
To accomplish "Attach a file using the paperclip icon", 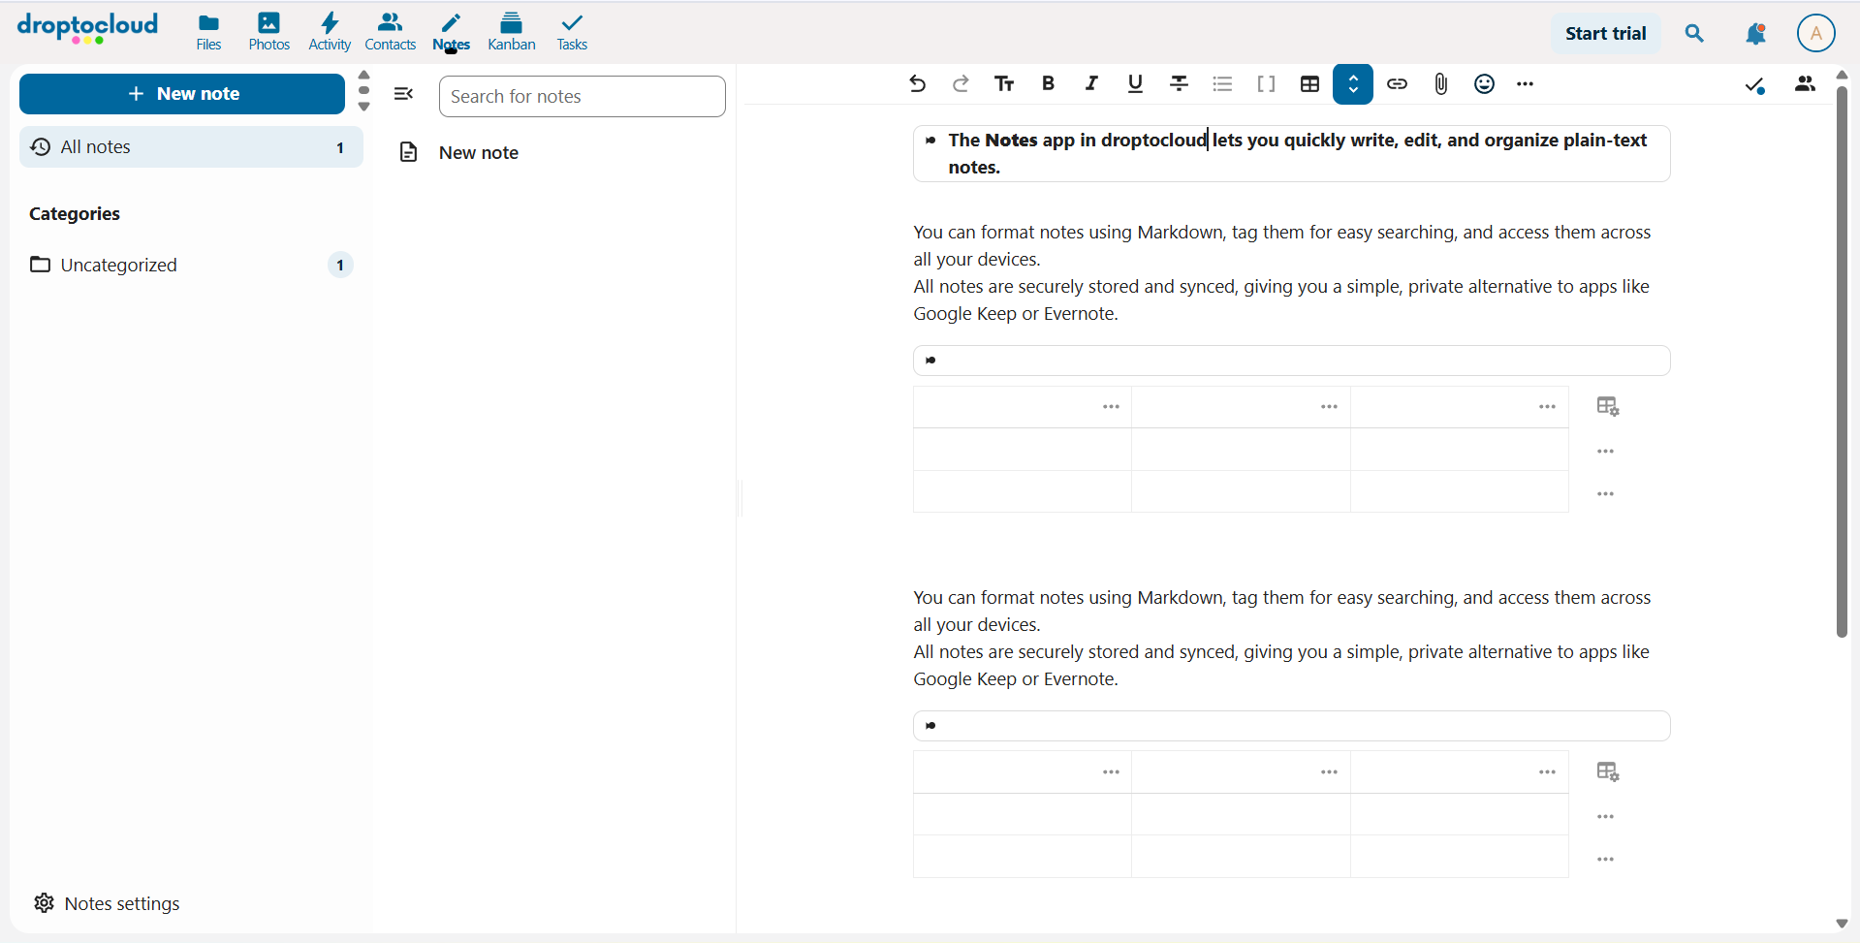I will point(1440,84).
